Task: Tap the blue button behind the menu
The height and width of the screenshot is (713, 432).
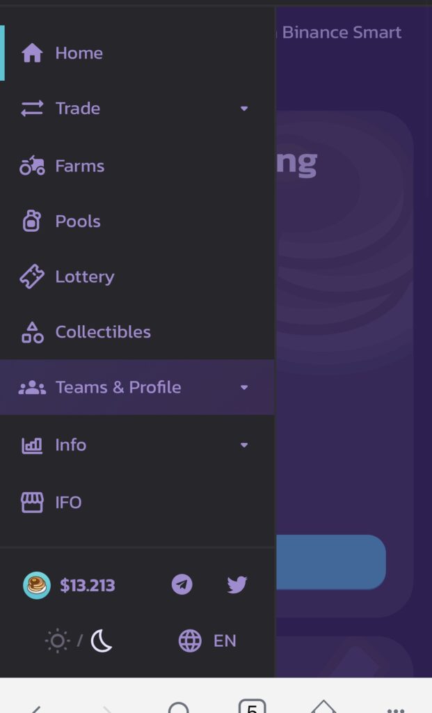Action: [x=331, y=562]
